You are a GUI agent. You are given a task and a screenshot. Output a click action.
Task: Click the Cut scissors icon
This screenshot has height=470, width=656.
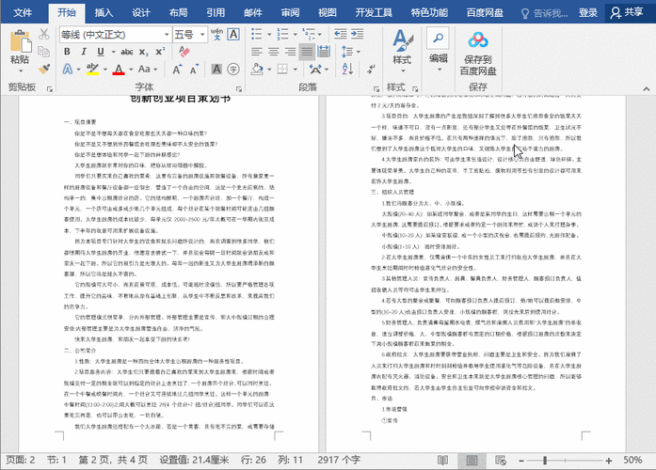45,35
